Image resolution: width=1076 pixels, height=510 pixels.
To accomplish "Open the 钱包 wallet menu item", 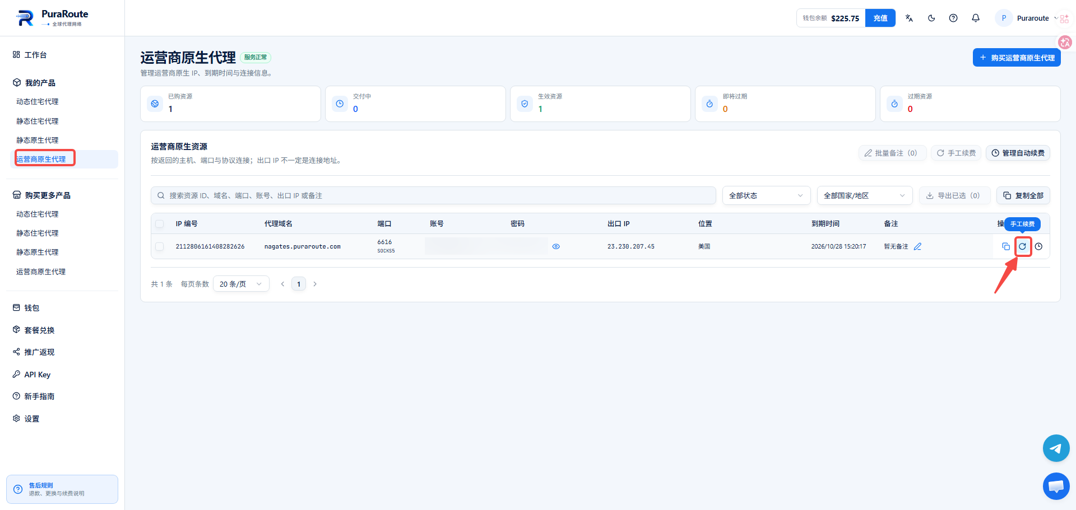I will point(32,308).
